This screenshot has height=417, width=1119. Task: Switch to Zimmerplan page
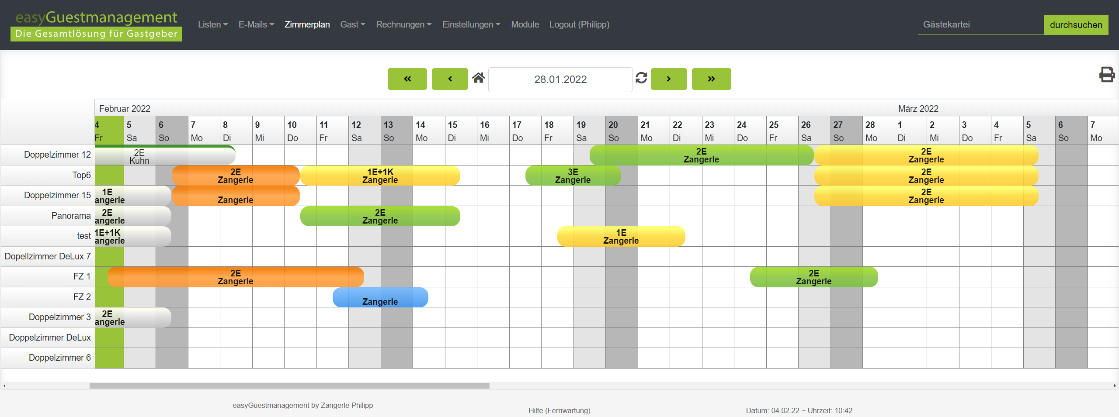[x=307, y=25]
